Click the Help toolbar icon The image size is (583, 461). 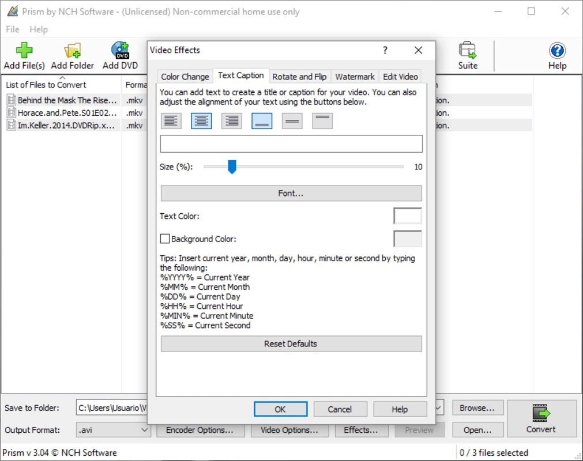click(557, 51)
